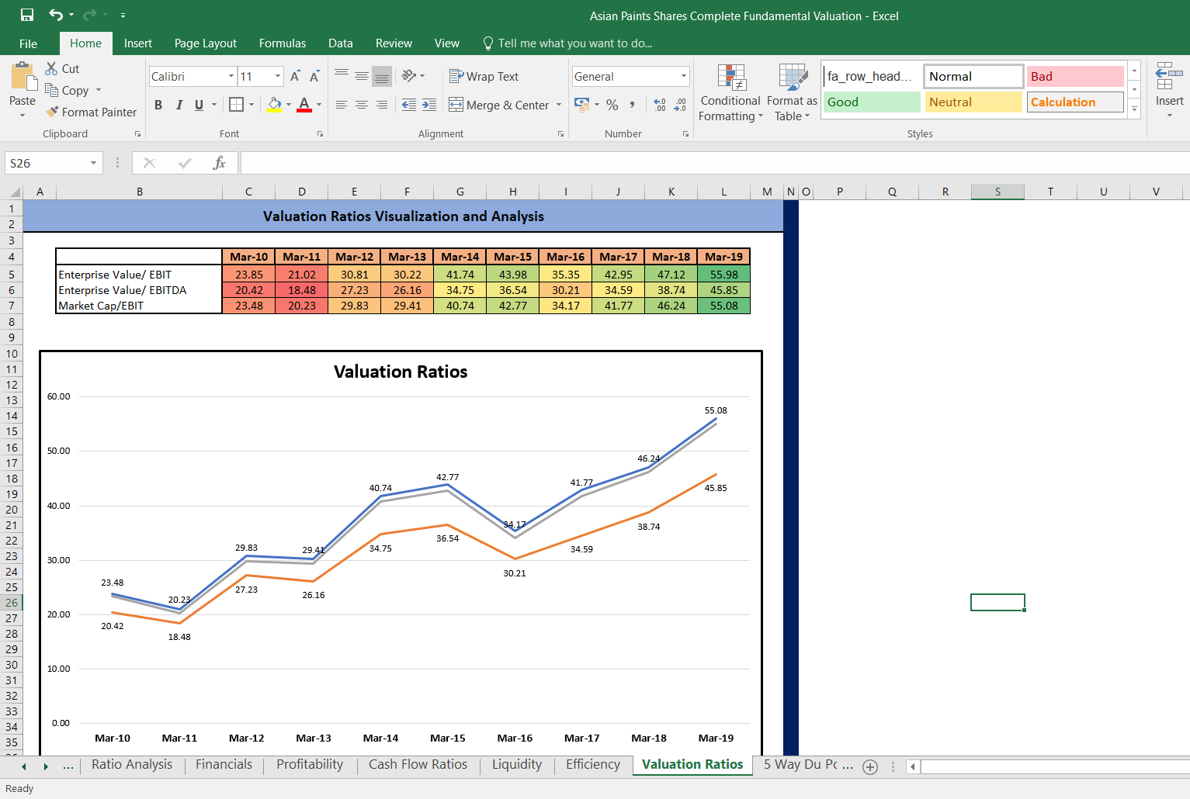Expand the General number format dropdown
This screenshot has height=799, width=1190.
point(684,76)
